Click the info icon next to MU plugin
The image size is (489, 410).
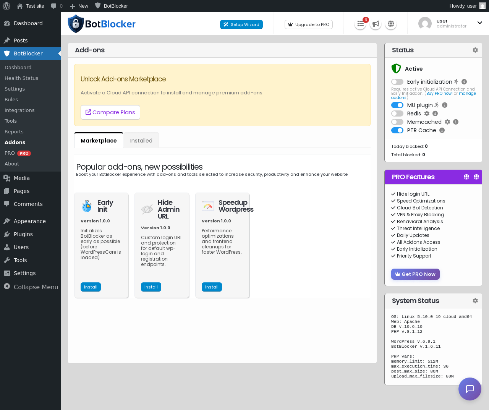(445, 105)
